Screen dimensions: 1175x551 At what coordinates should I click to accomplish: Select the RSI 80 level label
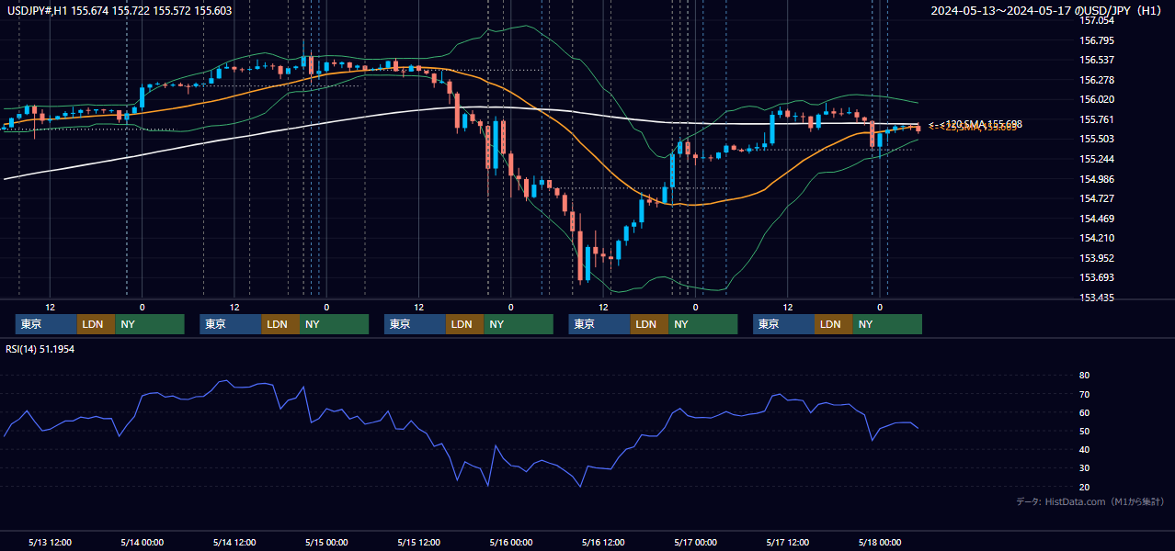tap(1084, 376)
